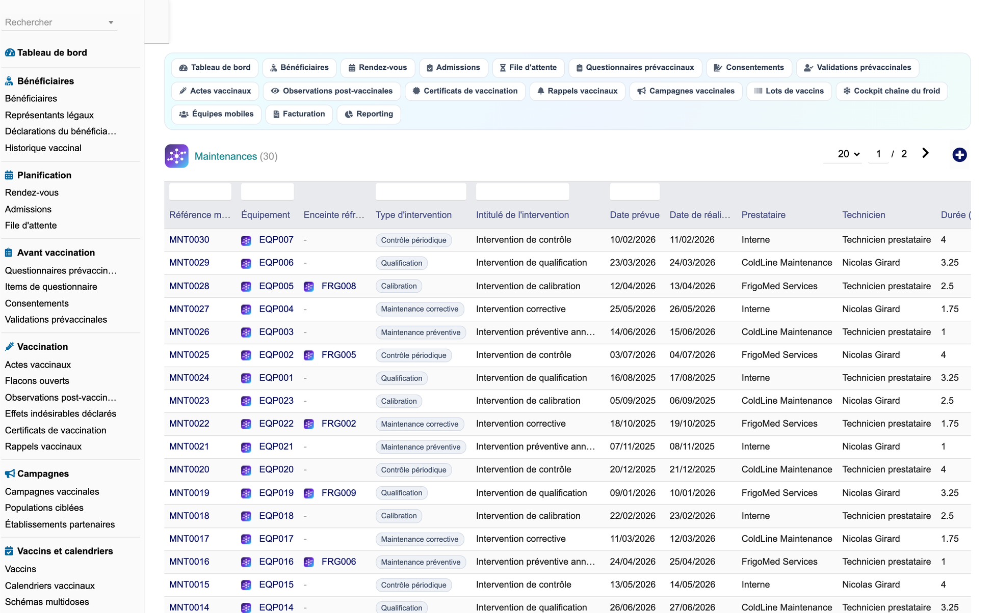Image resolution: width=992 pixels, height=613 pixels.
Task: Click the Tableau de bord sidebar gauge icon
Action: click(10, 52)
